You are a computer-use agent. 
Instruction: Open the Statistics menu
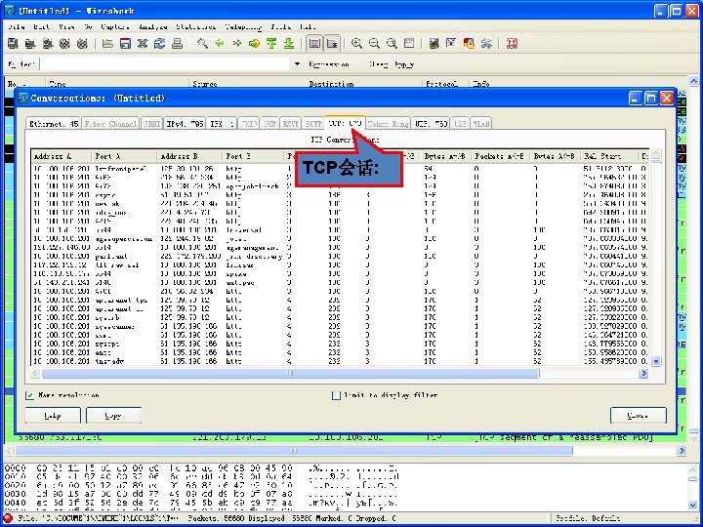[196, 27]
